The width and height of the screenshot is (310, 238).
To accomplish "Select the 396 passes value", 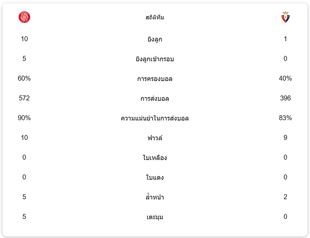I will 285,98.
